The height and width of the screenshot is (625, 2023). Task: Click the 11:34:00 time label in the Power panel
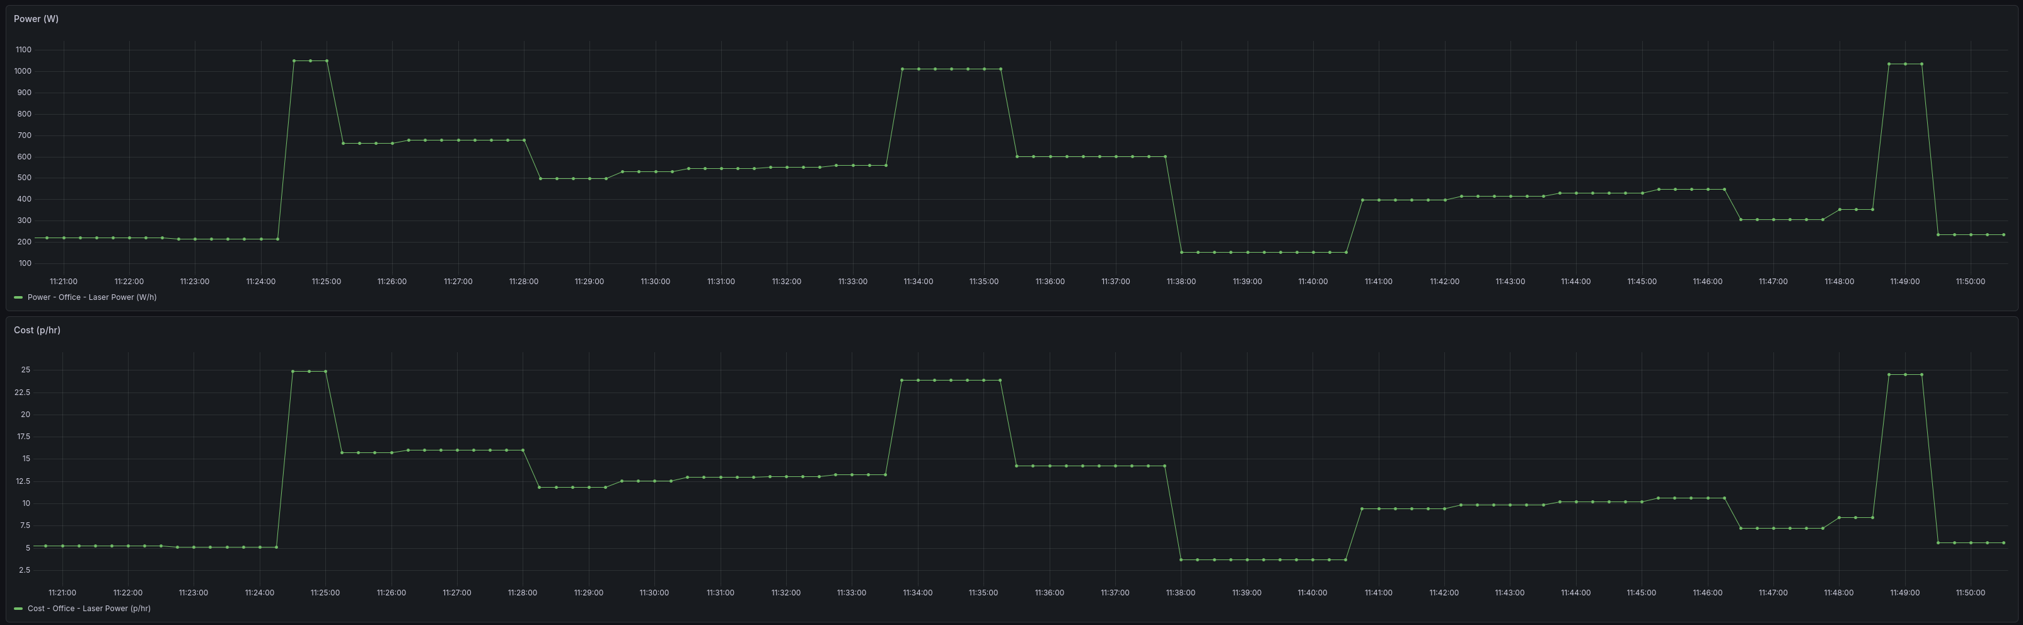pyautogui.click(x=918, y=282)
